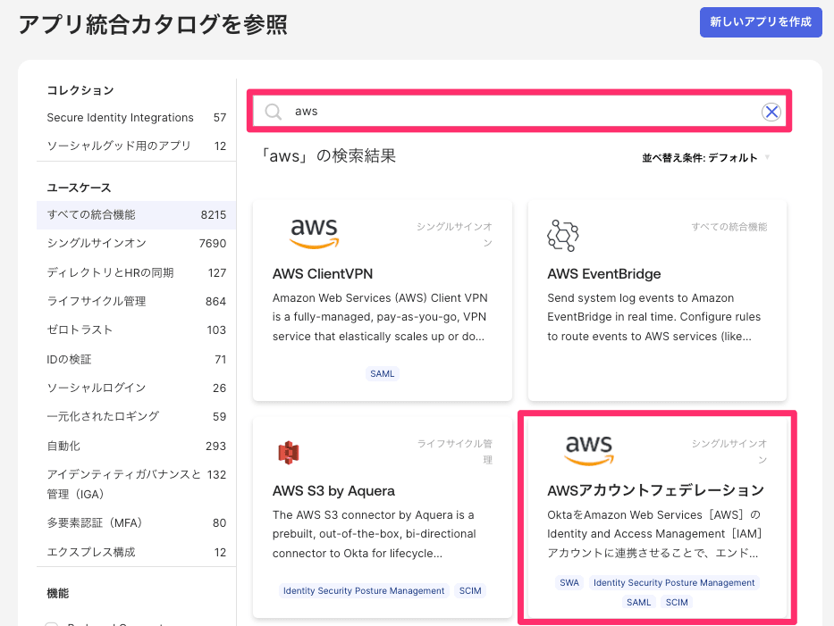Click the SAML tag on AWS ClientVPN
834x626 pixels.
coord(382,373)
